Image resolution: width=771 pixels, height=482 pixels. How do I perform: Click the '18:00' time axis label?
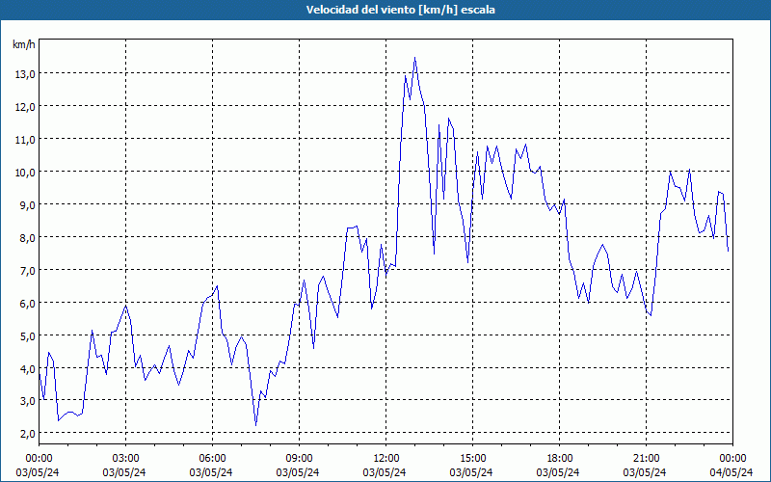[x=560, y=459]
